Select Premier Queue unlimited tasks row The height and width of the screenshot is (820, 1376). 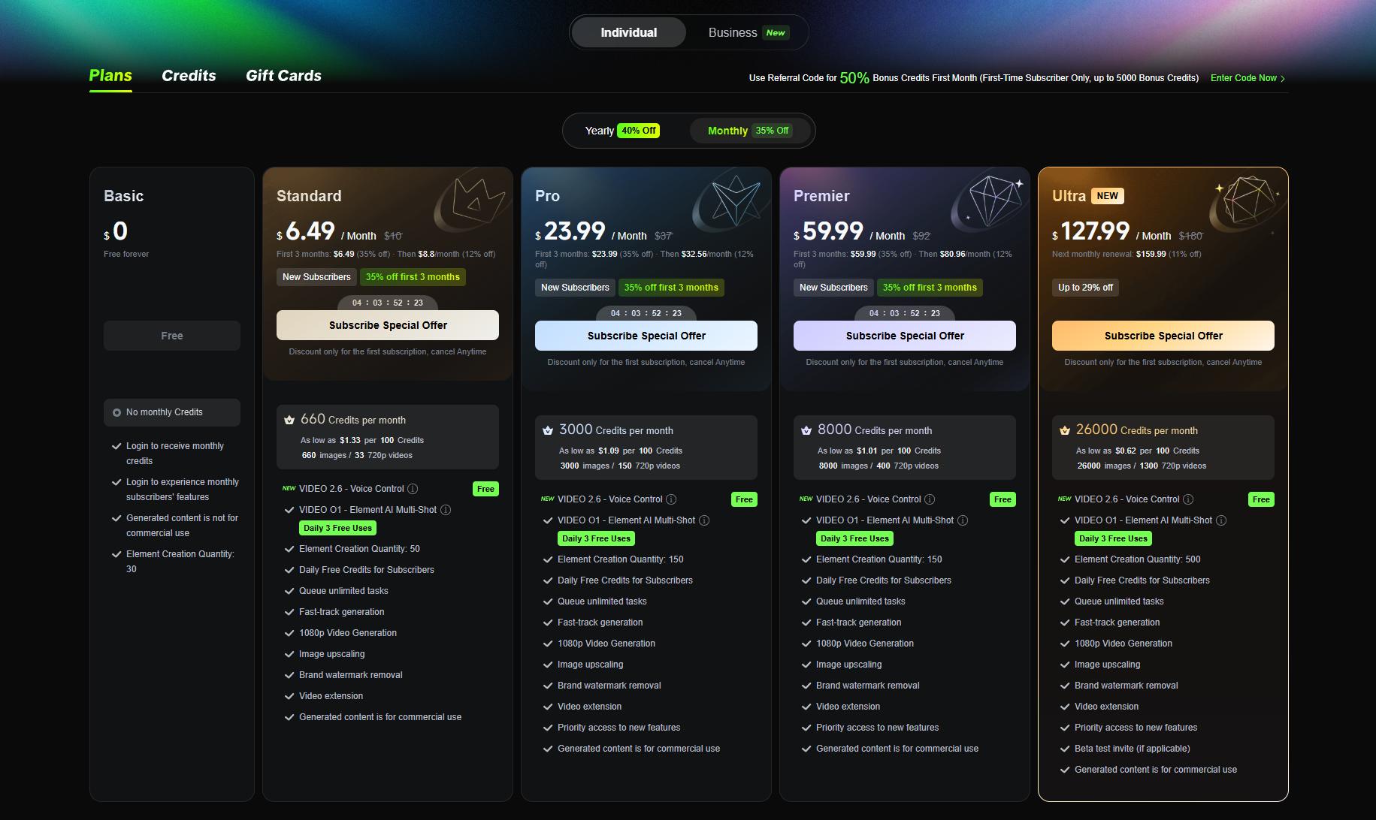(x=854, y=601)
